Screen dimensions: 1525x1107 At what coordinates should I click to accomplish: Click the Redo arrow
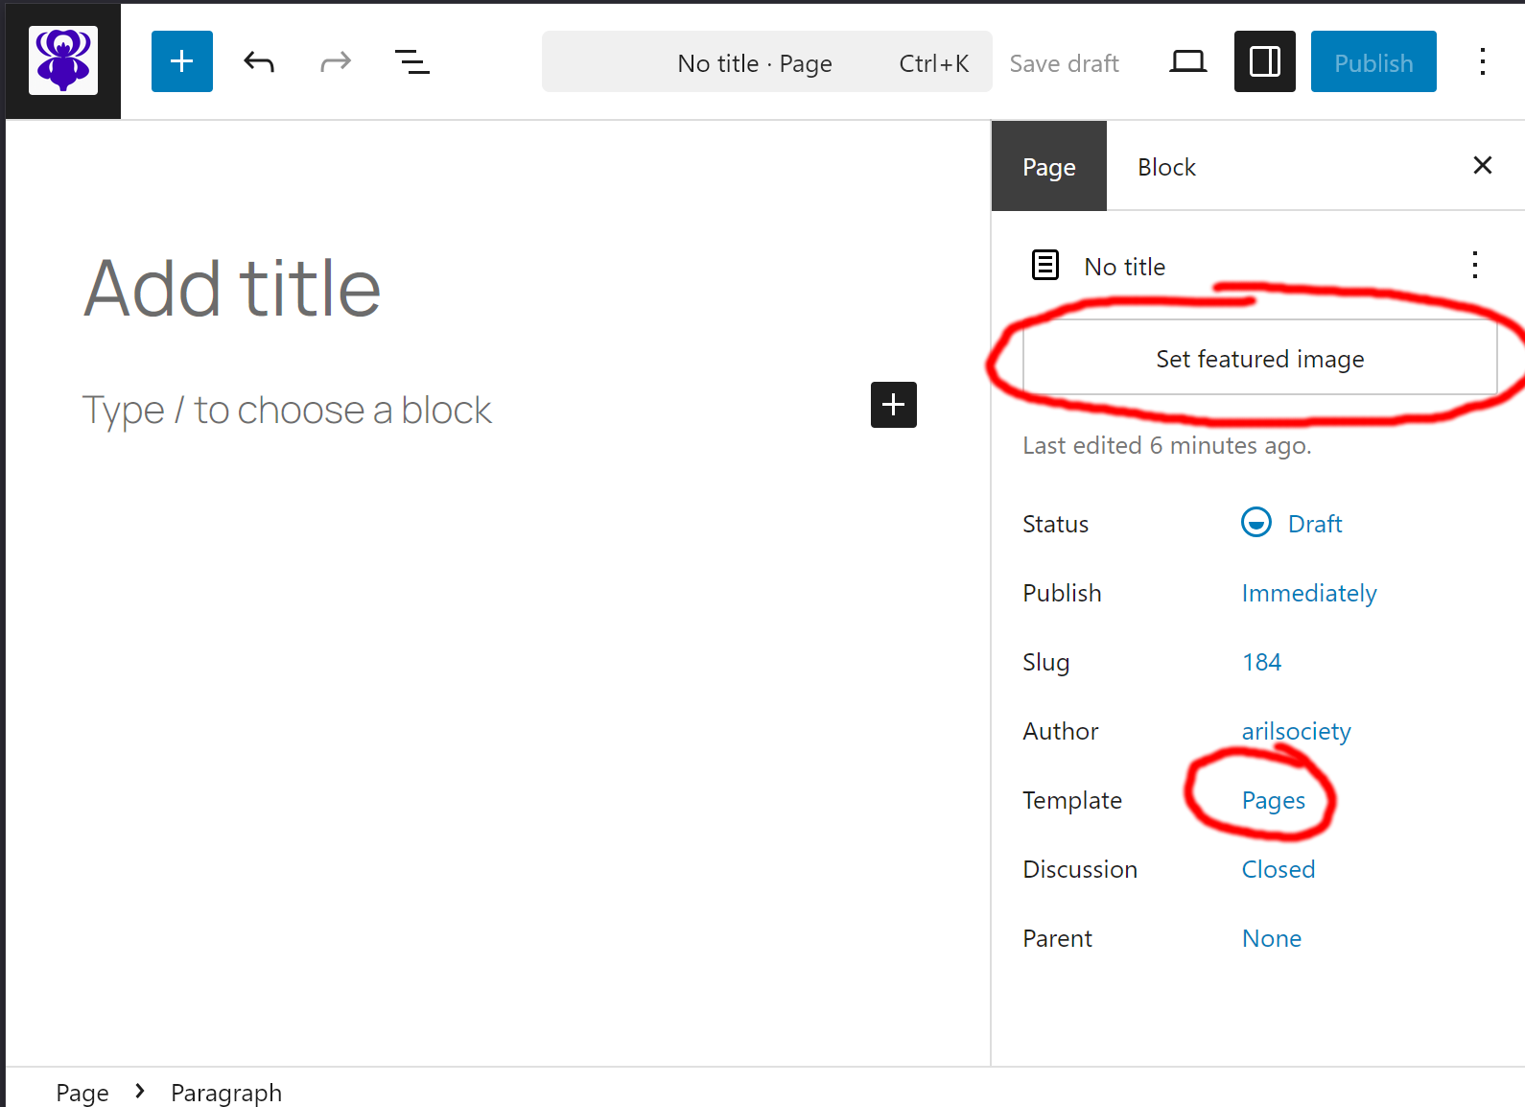pos(335,62)
